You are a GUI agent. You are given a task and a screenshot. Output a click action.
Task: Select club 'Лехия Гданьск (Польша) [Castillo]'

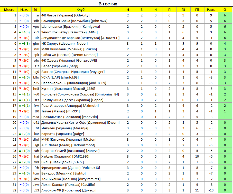pos(68,185)
